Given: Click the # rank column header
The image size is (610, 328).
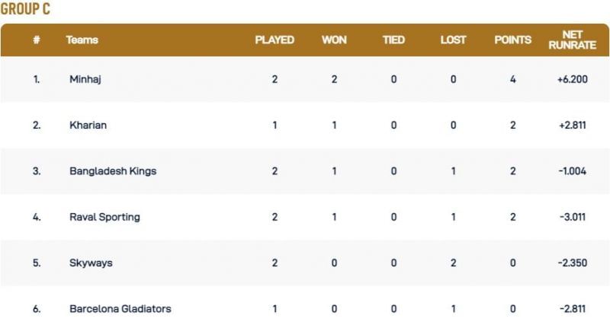Looking at the screenshot, I should pyautogui.click(x=36, y=40).
